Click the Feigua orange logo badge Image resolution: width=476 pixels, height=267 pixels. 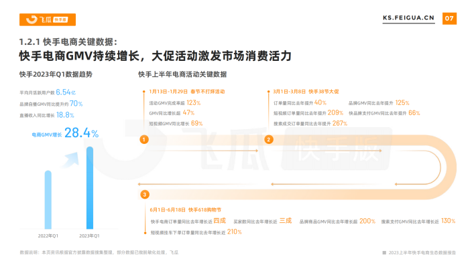(48, 19)
